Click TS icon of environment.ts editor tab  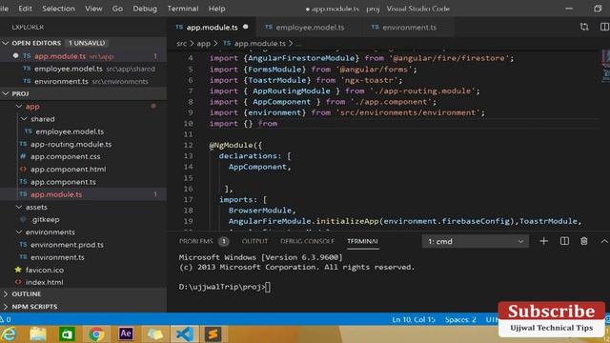point(375,27)
